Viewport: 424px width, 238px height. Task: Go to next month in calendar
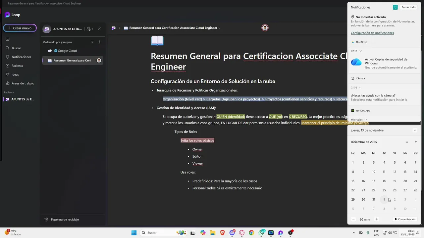(416, 142)
